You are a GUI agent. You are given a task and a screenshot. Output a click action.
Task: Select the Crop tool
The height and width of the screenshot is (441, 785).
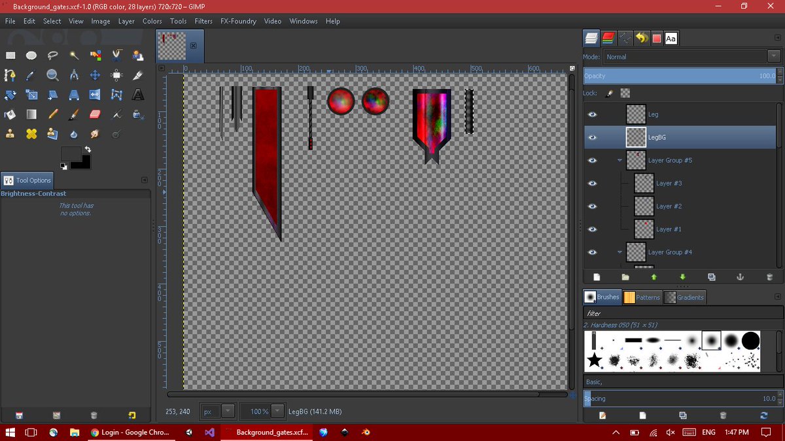pyautogui.click(x=138, y=75)
